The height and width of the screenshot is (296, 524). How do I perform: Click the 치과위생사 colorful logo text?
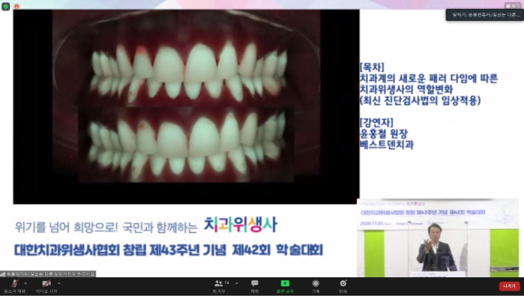tap(240, 225)
